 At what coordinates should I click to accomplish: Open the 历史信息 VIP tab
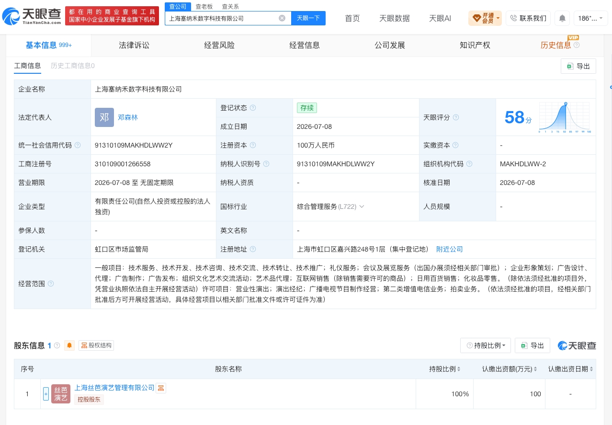[x=555, y=45]
